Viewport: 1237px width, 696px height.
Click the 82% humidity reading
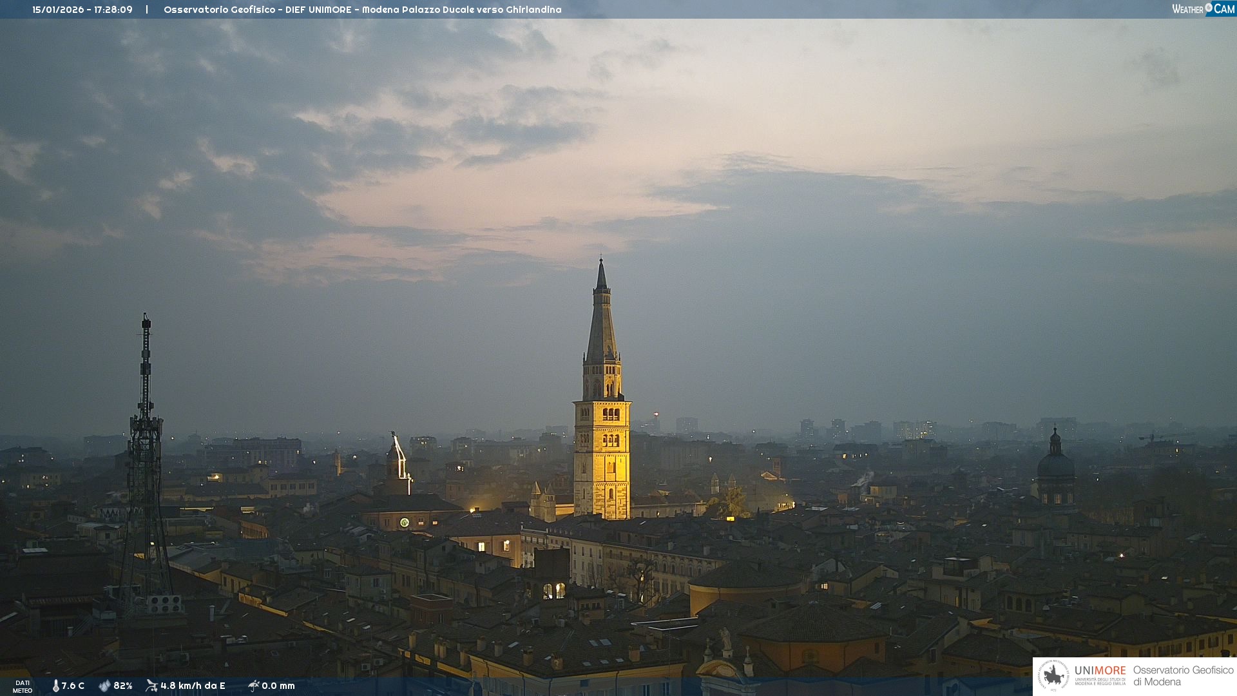coord(123,686)
